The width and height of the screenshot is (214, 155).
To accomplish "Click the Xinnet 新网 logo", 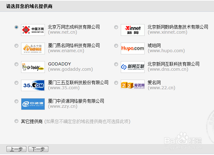I will (x=133, y=30).
